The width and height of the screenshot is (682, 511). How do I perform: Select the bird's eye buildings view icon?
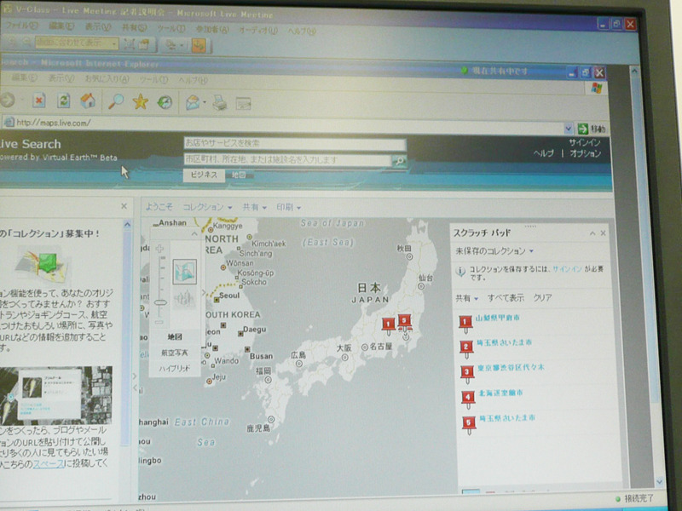tap(185, 299)
